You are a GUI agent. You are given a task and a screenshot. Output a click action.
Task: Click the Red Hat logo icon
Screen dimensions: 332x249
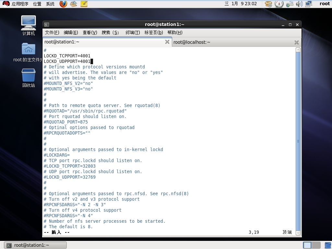coord(6,4)
